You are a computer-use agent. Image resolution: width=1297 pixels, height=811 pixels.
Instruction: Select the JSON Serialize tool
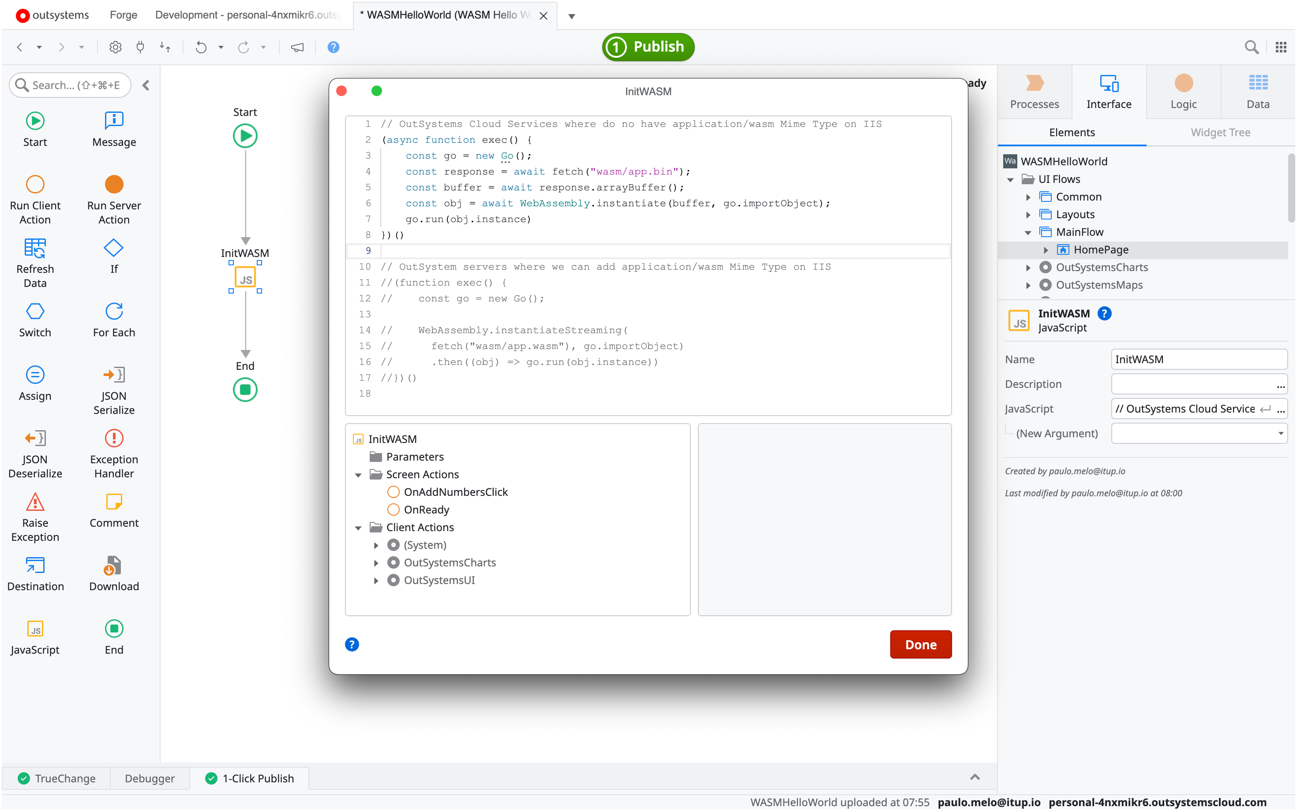click(114, 390)
